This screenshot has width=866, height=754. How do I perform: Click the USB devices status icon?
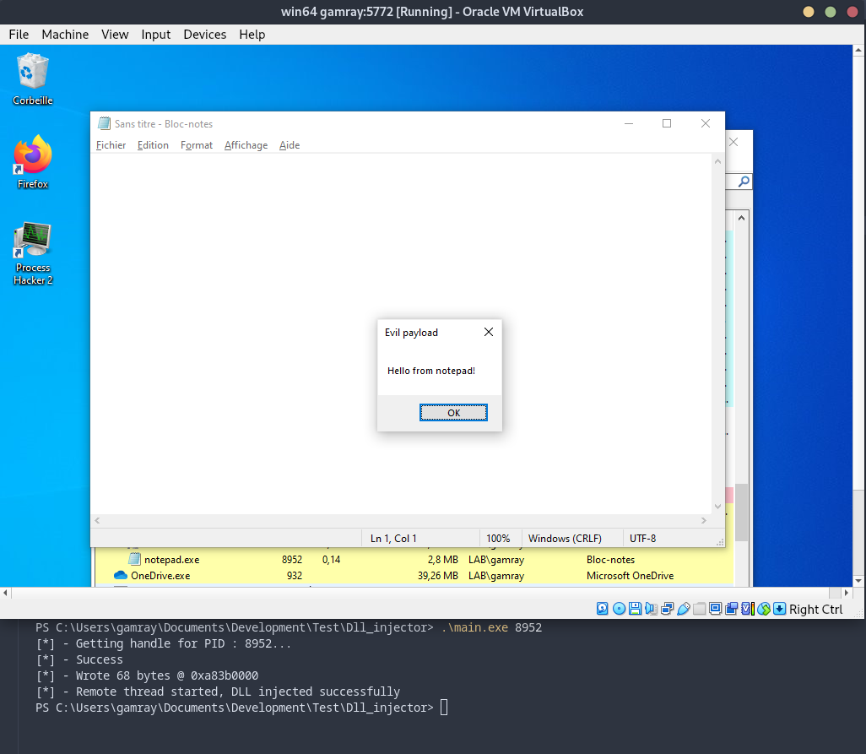tap(683, 609)
